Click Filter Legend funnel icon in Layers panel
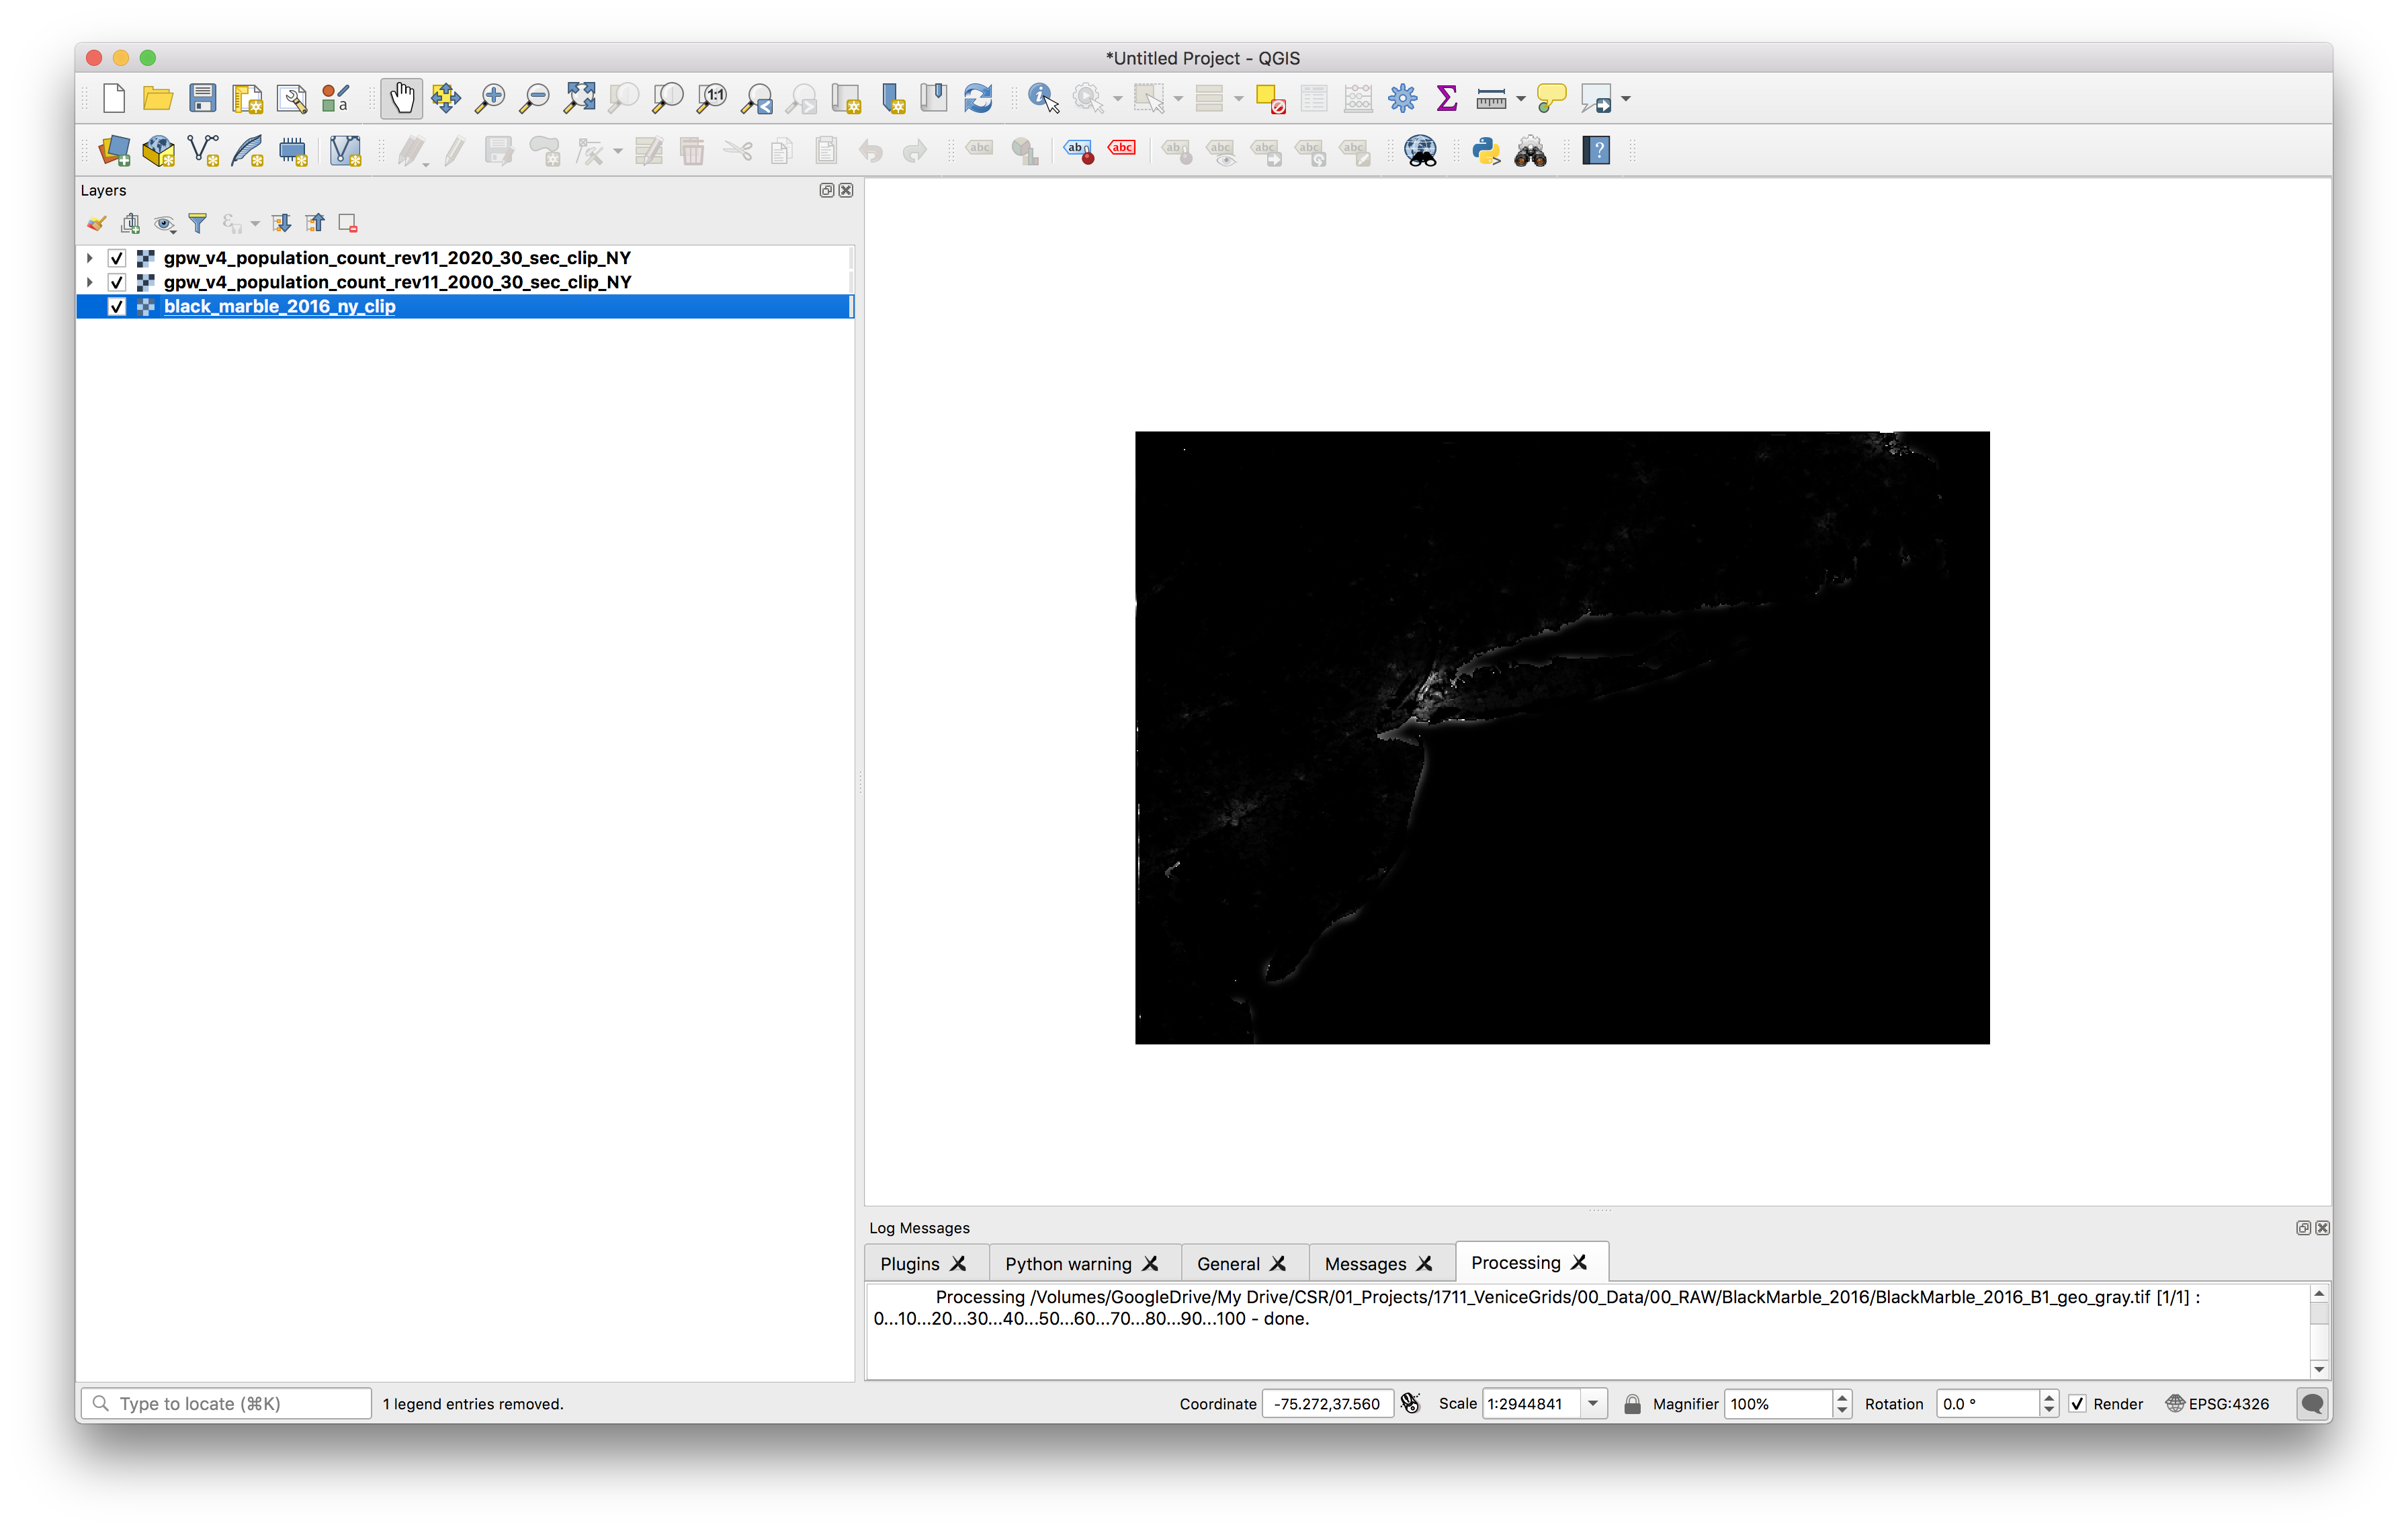Image resolution: width=2408 pixels, height=1531 pixels. (x=198, y=223)
